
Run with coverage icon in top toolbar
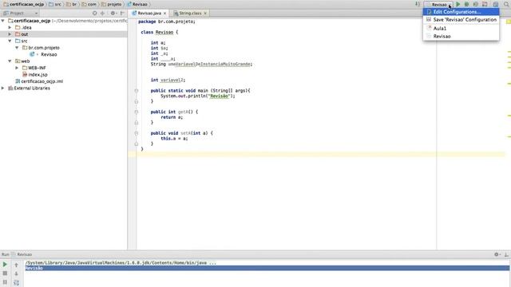[x=476, y=4]
